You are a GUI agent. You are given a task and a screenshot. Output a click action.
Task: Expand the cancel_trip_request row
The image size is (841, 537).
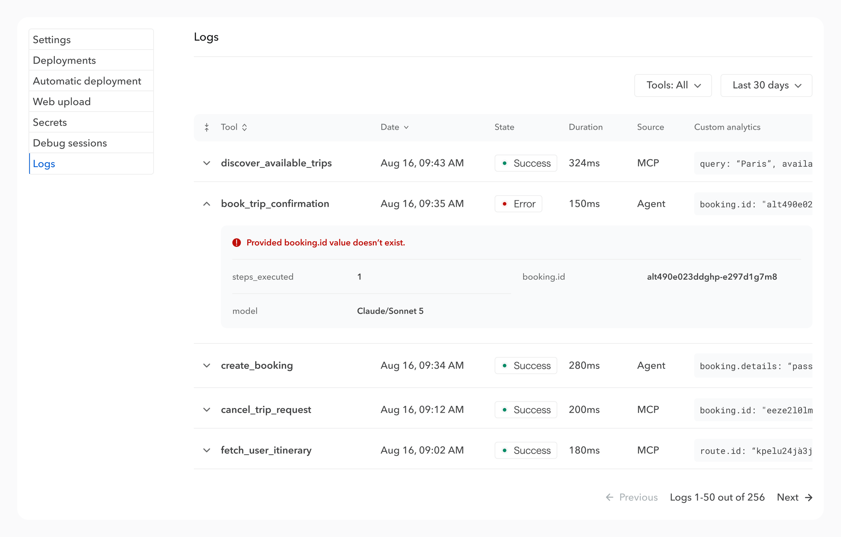pos(207,410)
